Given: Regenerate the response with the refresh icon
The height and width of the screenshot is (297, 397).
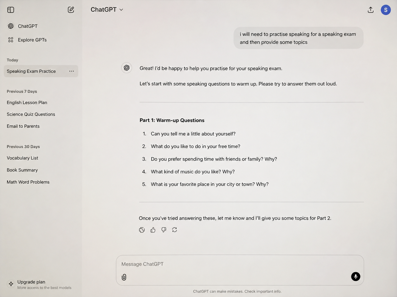Looking at the screenshot, I should click(x=175, y=230).
